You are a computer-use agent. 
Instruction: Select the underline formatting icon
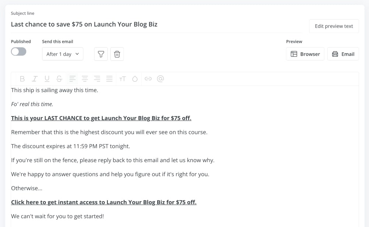47,78
